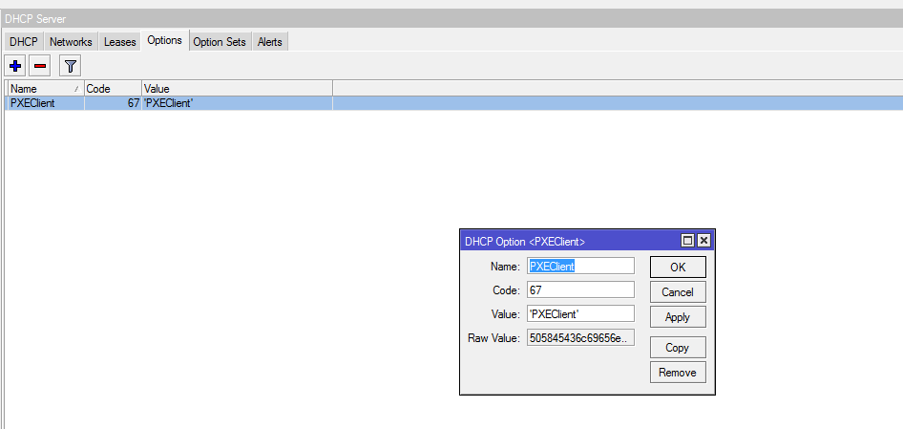Select the Raw Value hex field
Viewport: 903px width, 429px height.
[x=580, y=337]
